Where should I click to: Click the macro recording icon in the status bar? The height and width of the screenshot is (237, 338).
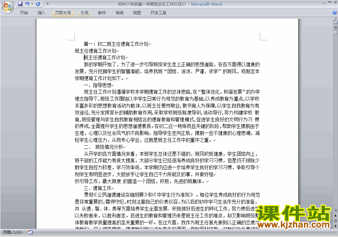coord(30,232)
